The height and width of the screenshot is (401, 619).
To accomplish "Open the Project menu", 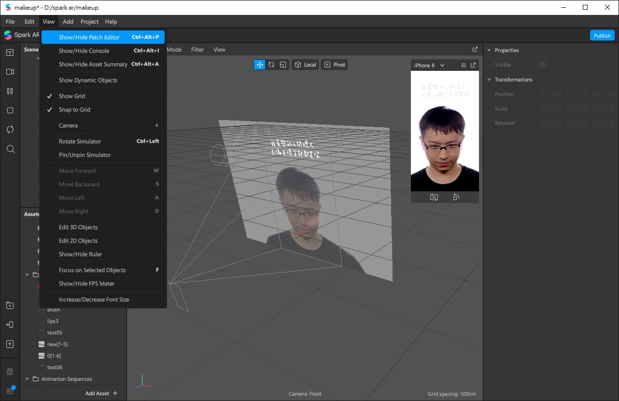I will pos(89,22).
